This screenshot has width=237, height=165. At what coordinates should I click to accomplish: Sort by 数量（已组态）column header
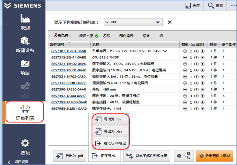click(193, 45)
